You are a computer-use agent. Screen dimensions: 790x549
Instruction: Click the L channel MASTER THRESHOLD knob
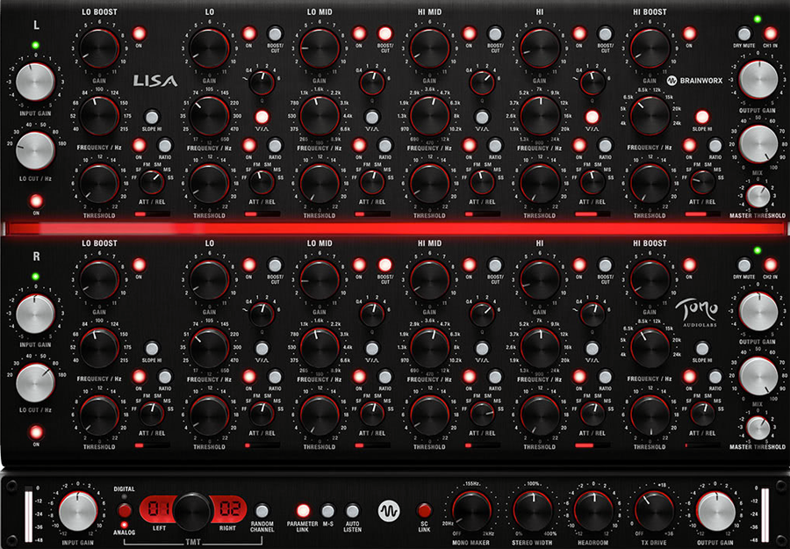coord(758,196)
